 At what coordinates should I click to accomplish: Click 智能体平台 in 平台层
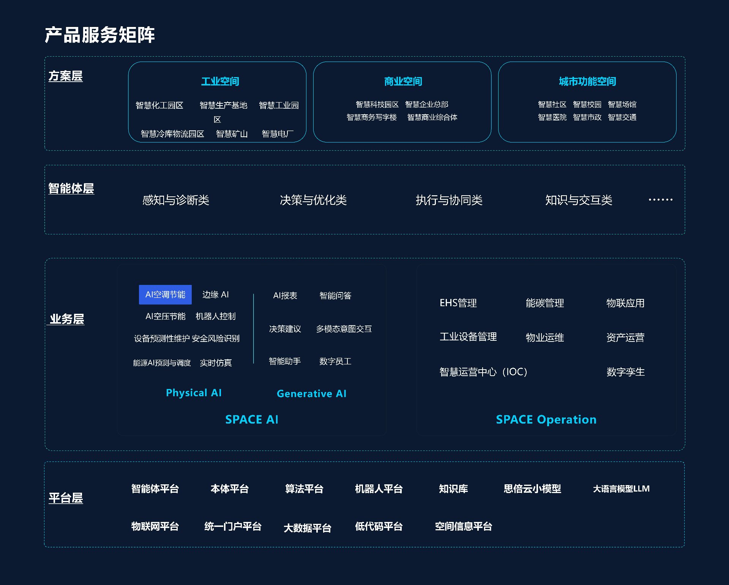pyautogui.click(x=155, y=489)
